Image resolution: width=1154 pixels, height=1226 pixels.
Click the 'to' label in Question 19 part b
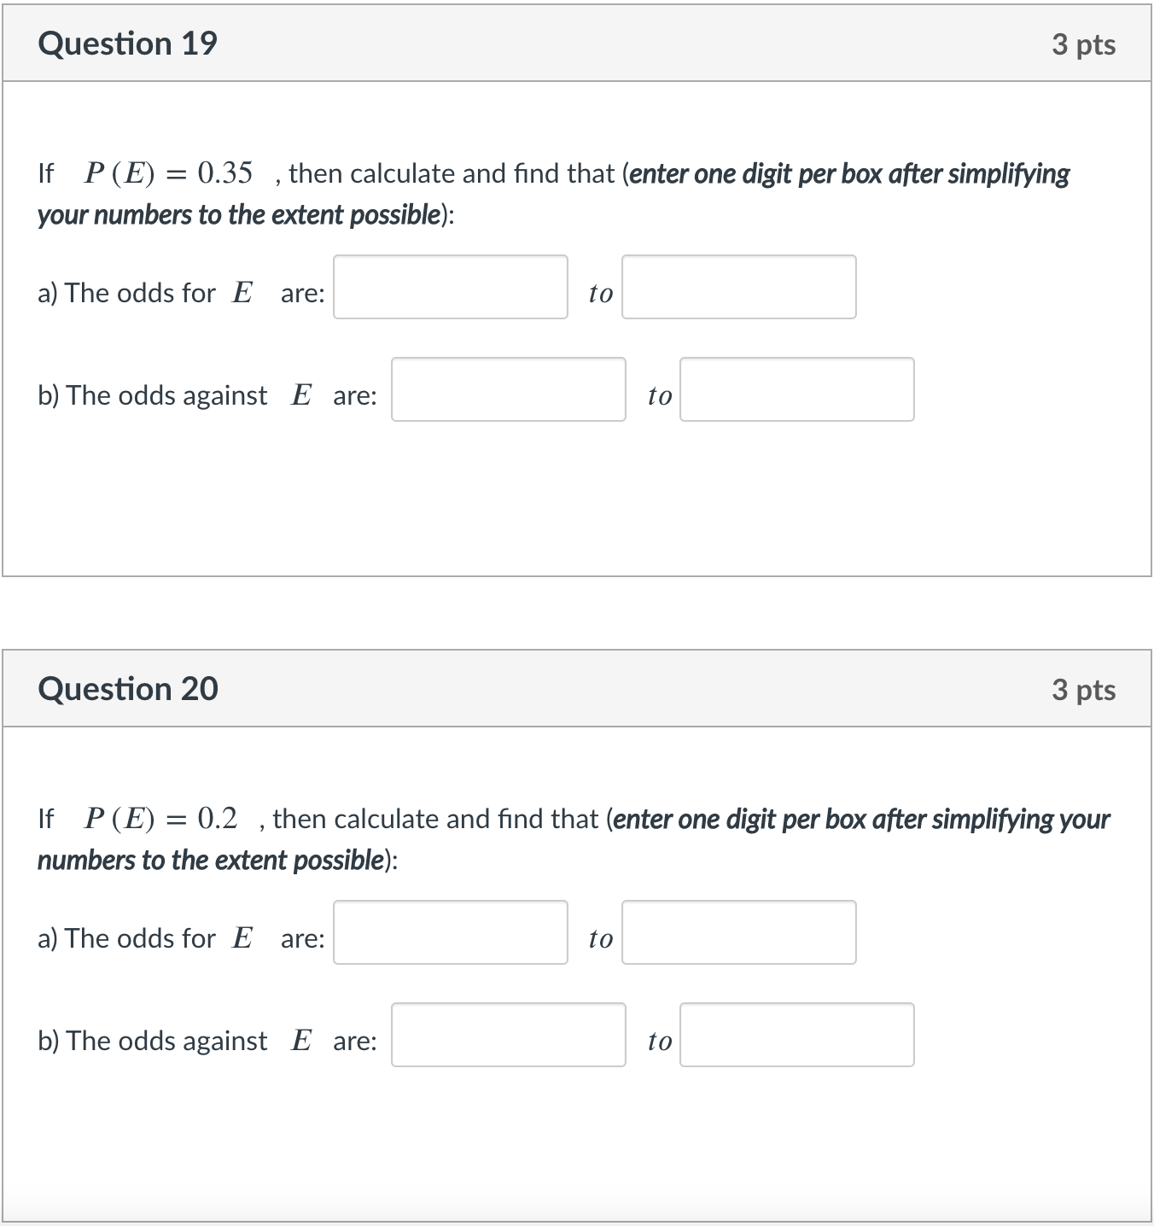point(658,395)
